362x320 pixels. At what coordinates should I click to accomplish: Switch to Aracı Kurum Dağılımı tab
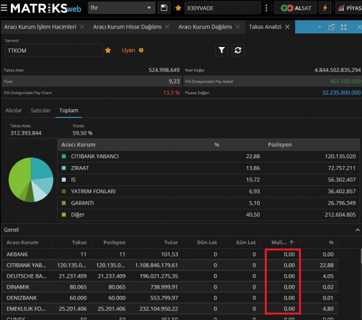tap(205, 27)
